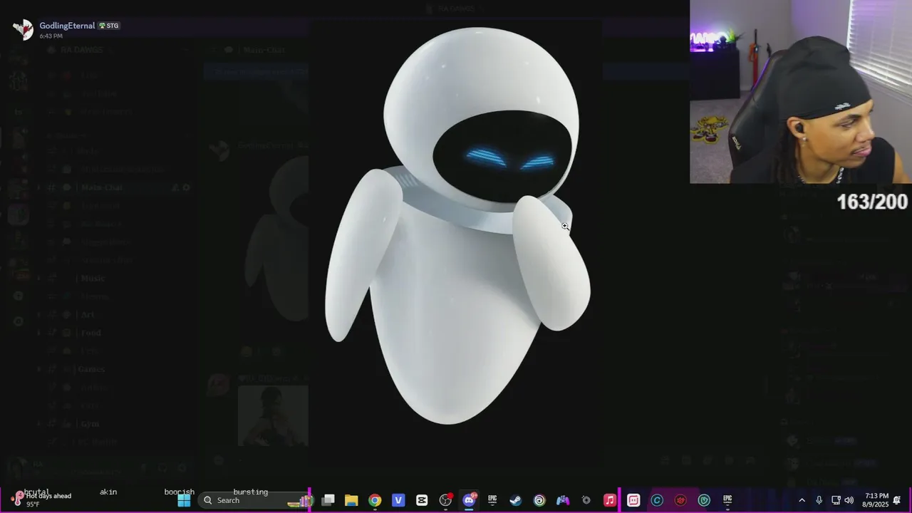
Task: Open the red circular app icon
Action: [x=680, y=500]
